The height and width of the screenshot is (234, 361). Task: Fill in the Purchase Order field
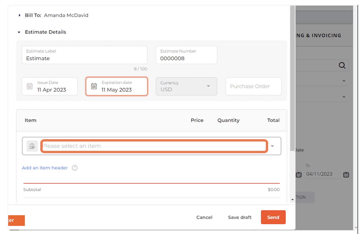[x=254, y=86]
